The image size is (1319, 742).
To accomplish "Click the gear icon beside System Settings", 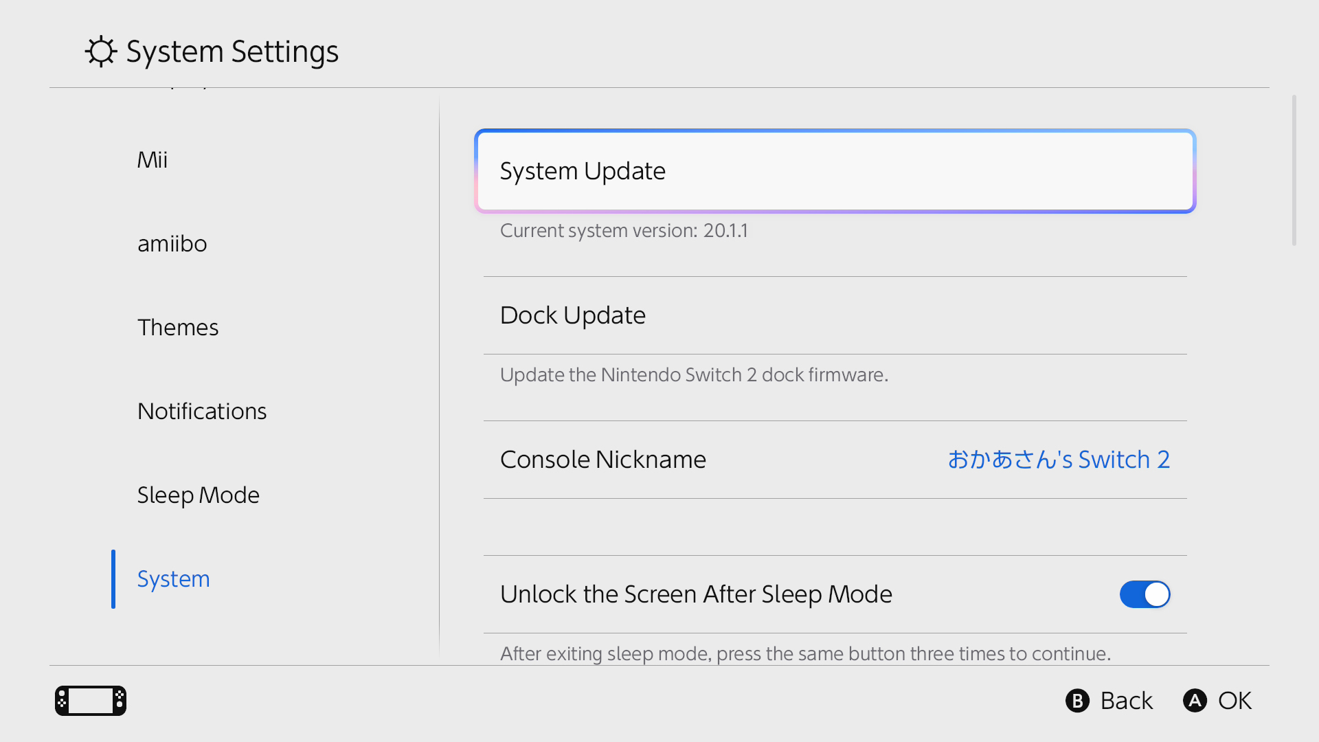I will [101, 52].
